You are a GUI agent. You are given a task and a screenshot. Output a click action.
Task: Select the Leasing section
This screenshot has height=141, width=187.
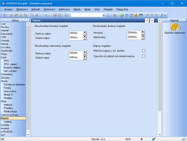7,122
